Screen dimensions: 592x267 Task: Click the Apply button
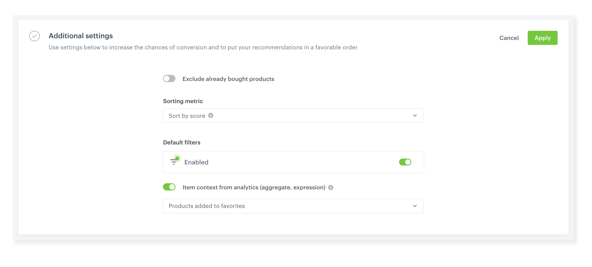pos(542,38)
